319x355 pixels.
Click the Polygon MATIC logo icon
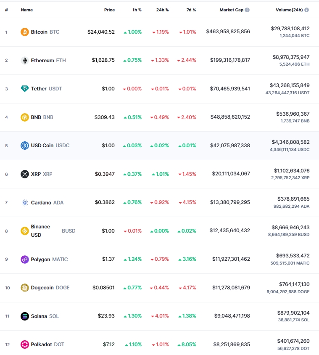25,259
